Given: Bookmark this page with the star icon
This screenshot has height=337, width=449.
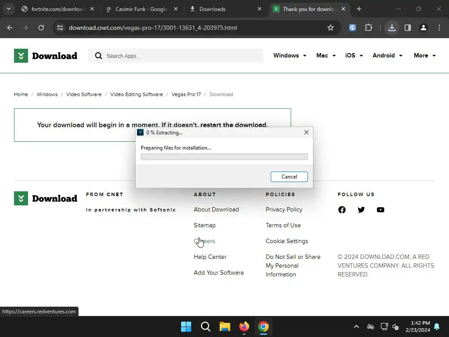Looking at the screenshot, I should [x=331, y=28].
